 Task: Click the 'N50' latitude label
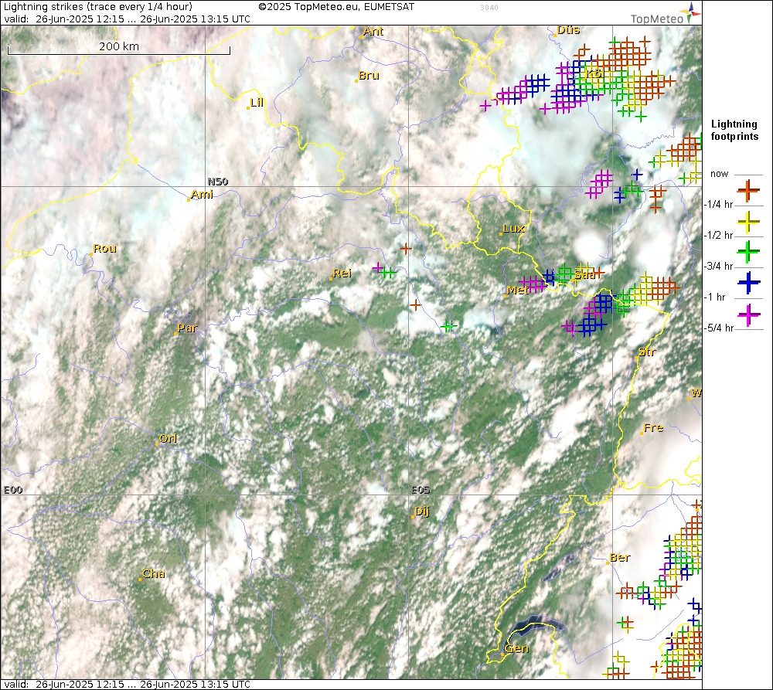(x=218, y=182)
